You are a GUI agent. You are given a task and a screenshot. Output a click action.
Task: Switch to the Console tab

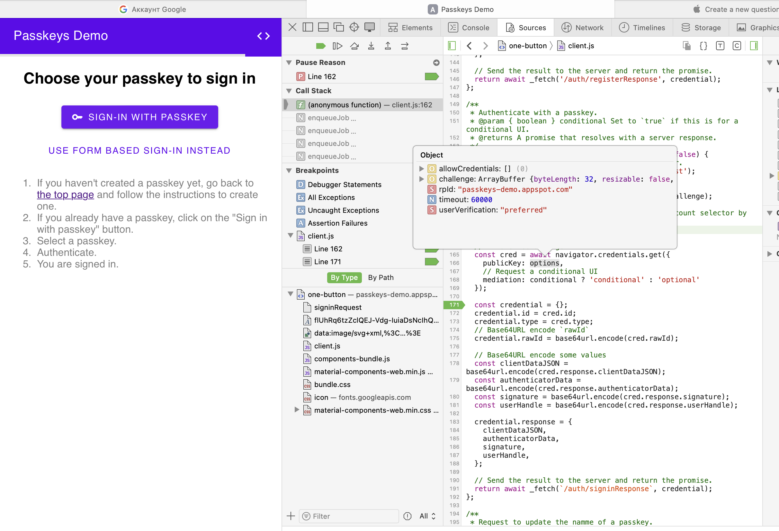pos(469,28)
